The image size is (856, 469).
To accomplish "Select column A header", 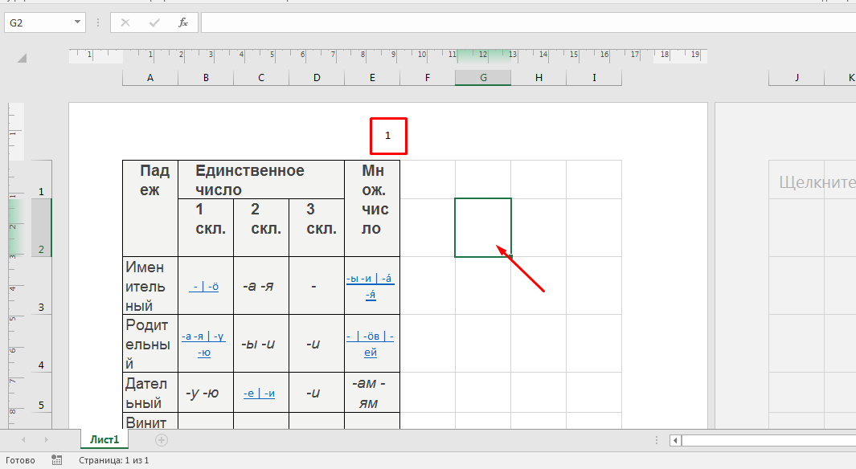I will 150,77.
